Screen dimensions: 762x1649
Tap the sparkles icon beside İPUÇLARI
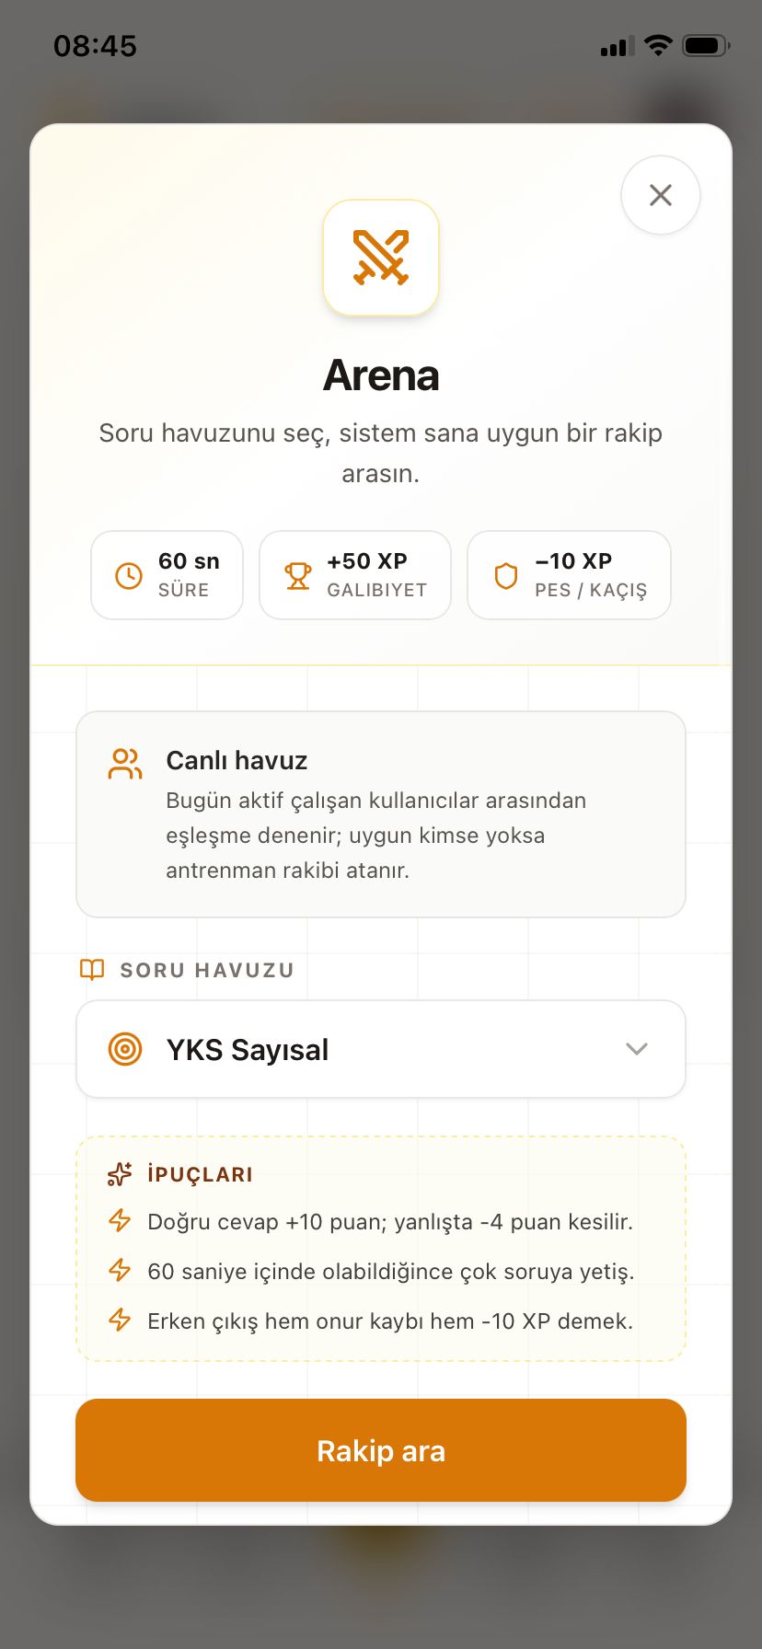[x=120, y=1174]
